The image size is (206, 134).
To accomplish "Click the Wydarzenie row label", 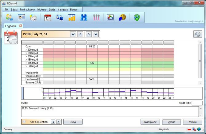I will tap(32, 73).
